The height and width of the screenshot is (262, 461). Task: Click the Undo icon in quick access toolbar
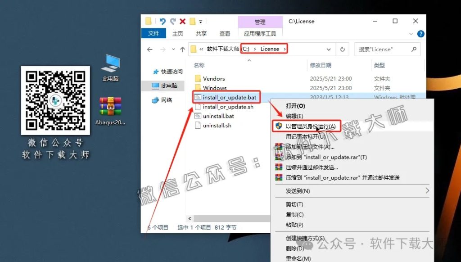(x=163, y=21)
